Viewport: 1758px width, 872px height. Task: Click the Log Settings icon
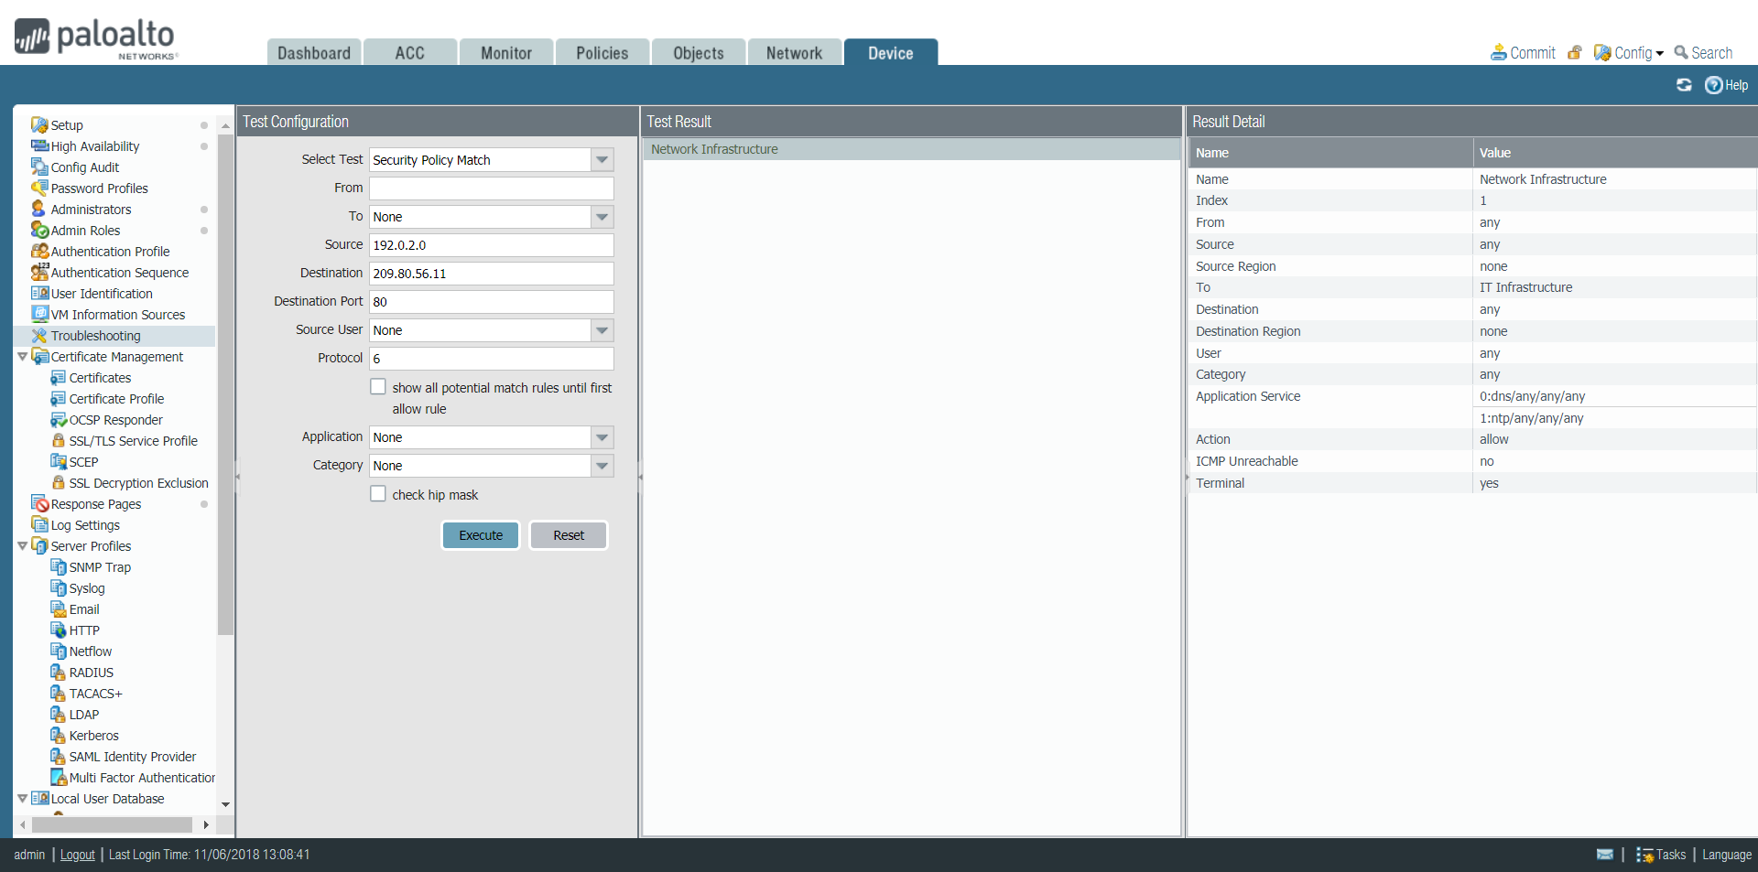click(39, 525)
